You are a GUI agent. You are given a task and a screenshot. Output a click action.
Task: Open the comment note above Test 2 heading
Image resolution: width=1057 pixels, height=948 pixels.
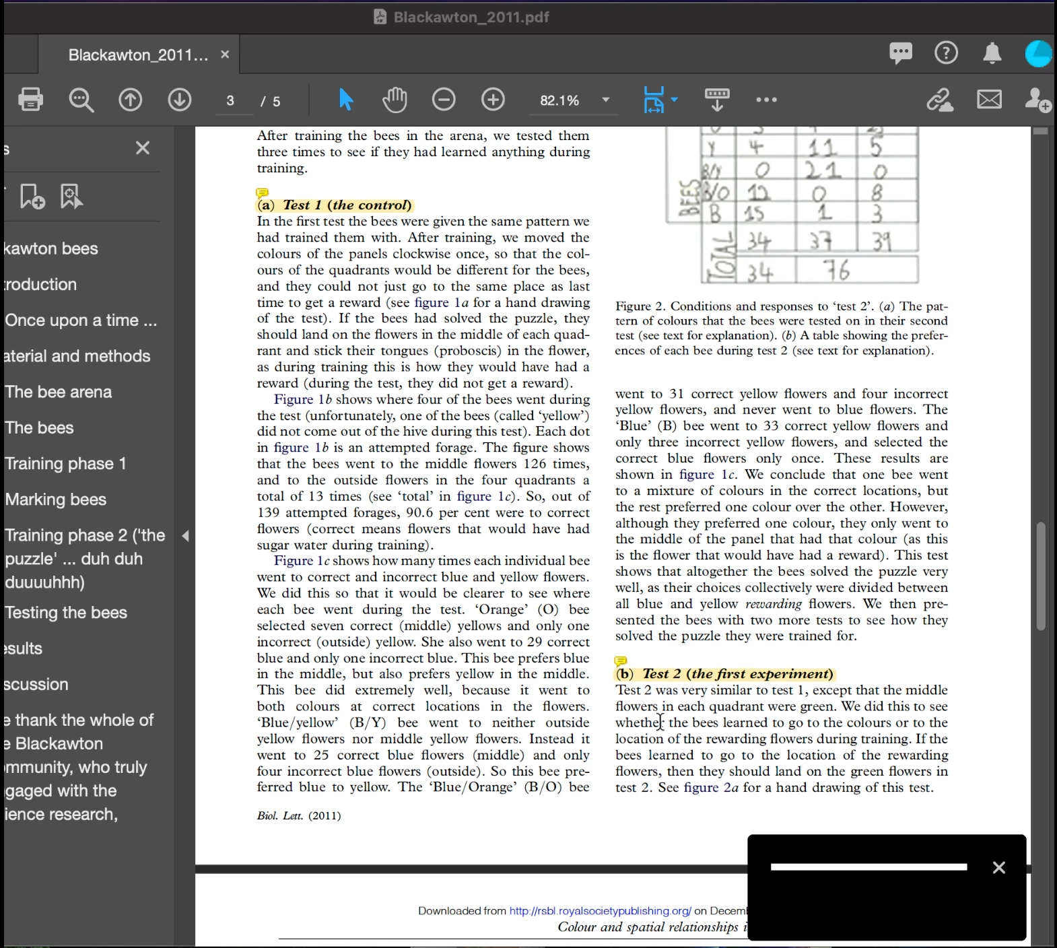pos(621,662)
